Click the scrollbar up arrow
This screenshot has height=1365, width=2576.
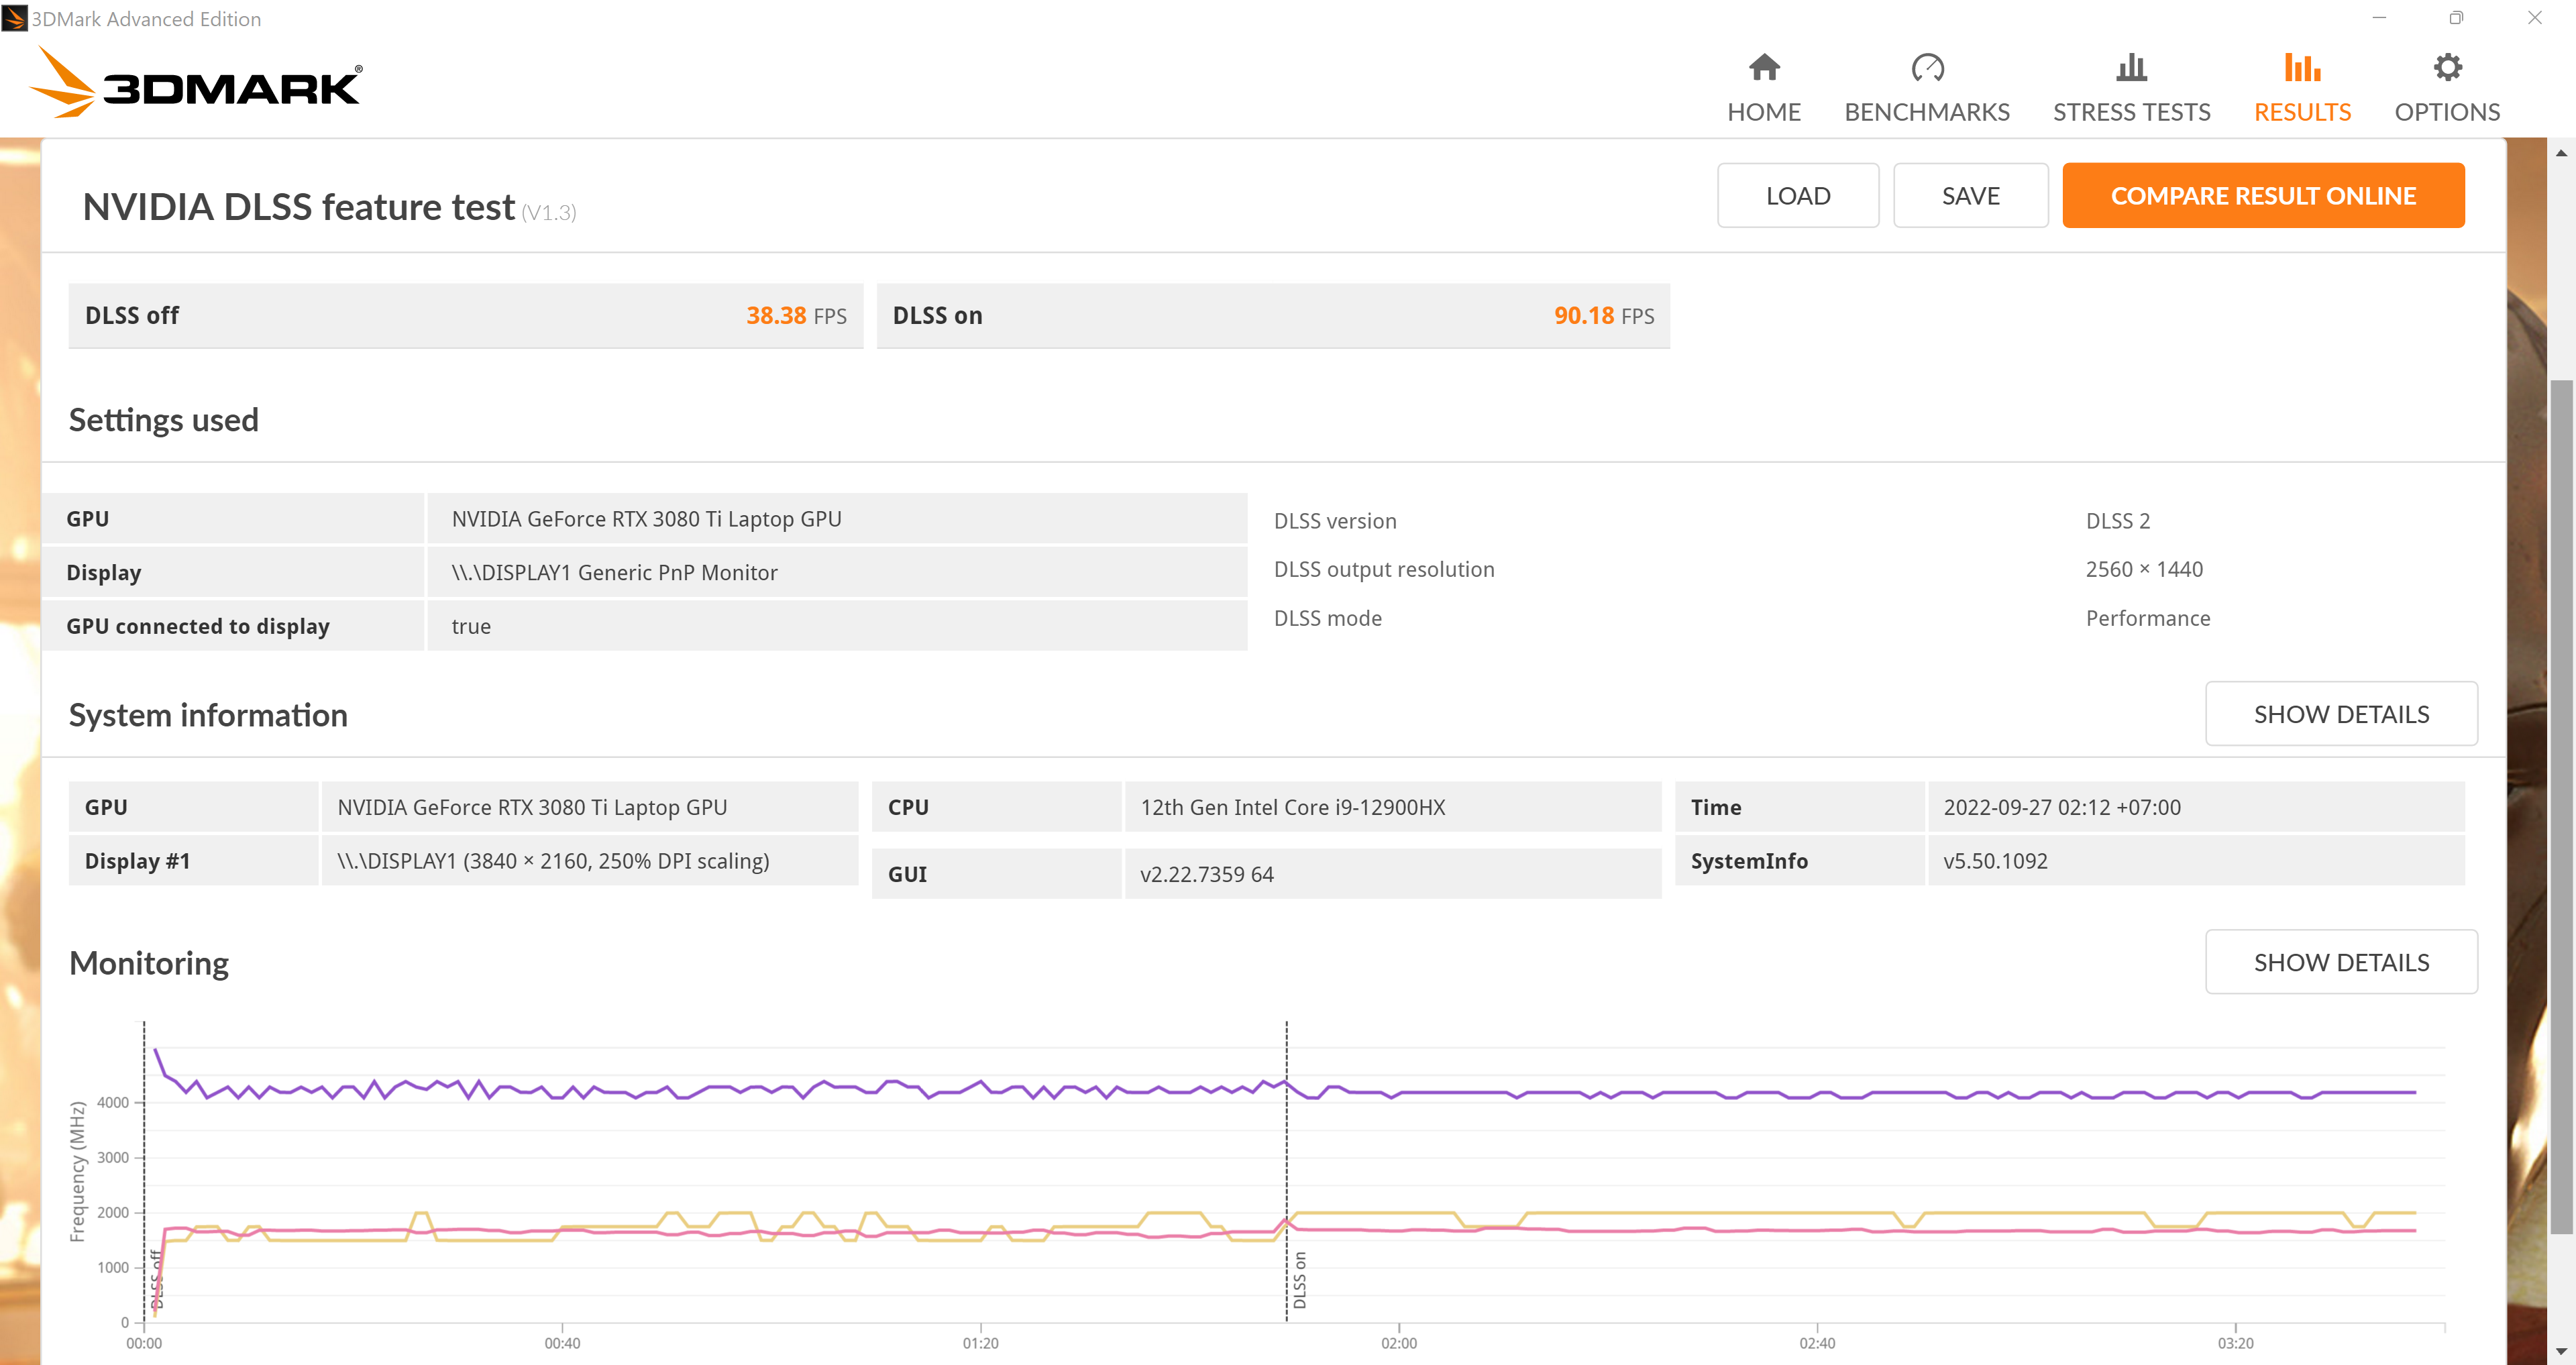pos(2561,153)
